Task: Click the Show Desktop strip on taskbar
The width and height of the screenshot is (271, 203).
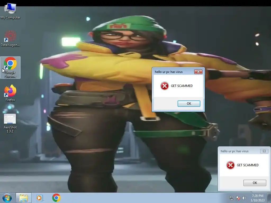Action: 269,198
